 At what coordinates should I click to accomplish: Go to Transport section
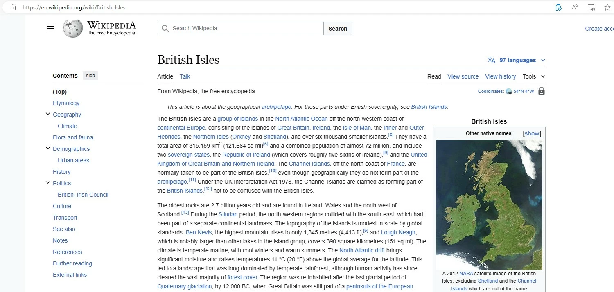(65, 218)
